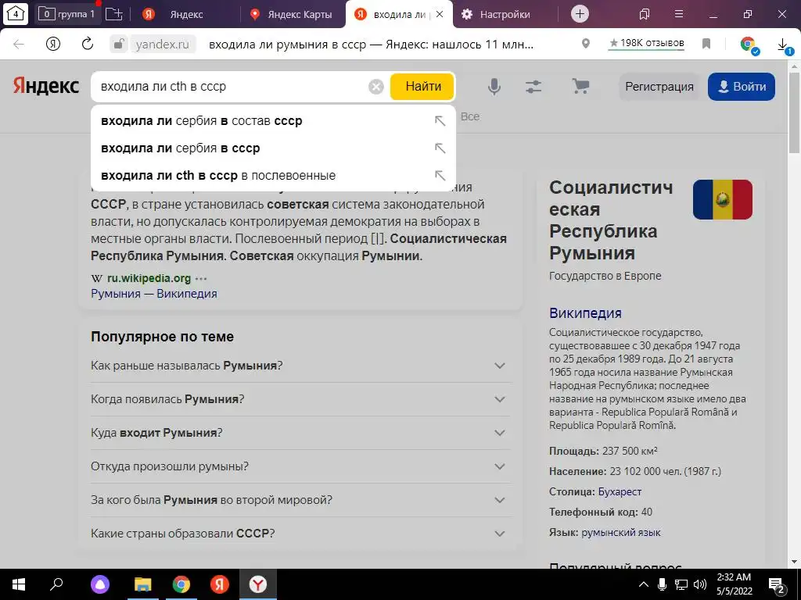Open the notification center
This screenshot has width=801, height=600.
777,586
